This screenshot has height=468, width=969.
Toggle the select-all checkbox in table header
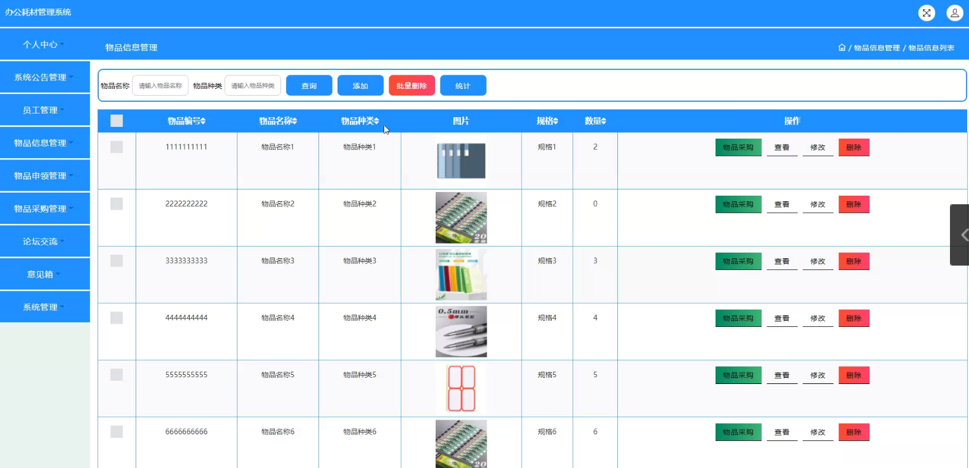click(117, 121)
